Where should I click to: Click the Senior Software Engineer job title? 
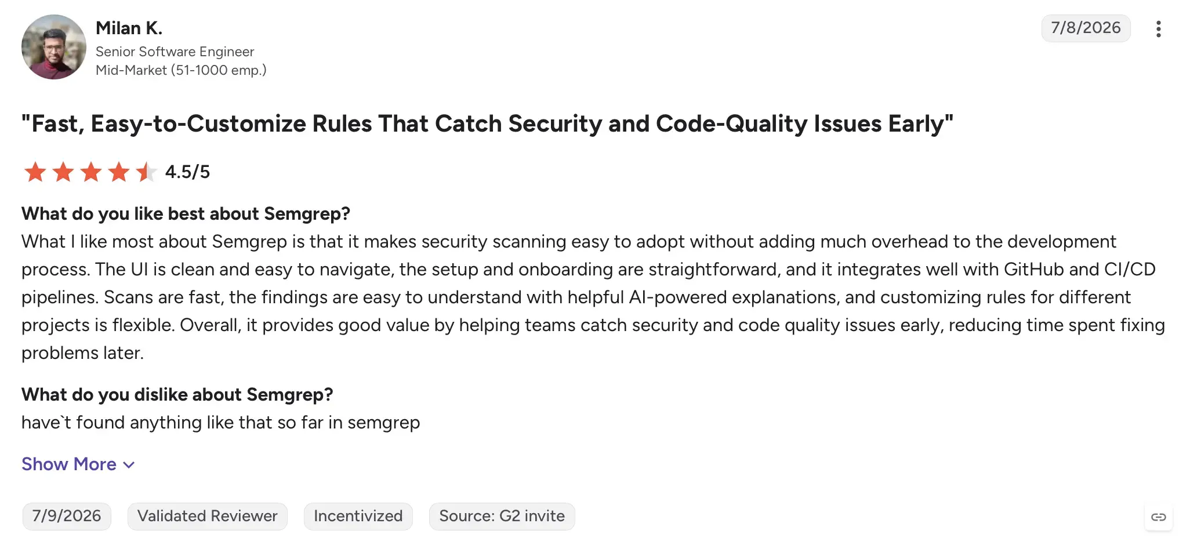coord(175,52)
